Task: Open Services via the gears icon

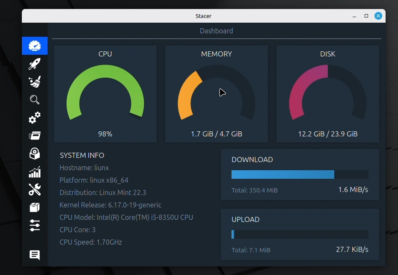Action: coord(35,118)
